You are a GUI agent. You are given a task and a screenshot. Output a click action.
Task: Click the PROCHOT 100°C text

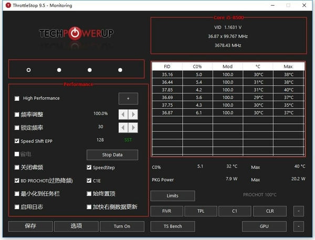[x=260, y=195]
